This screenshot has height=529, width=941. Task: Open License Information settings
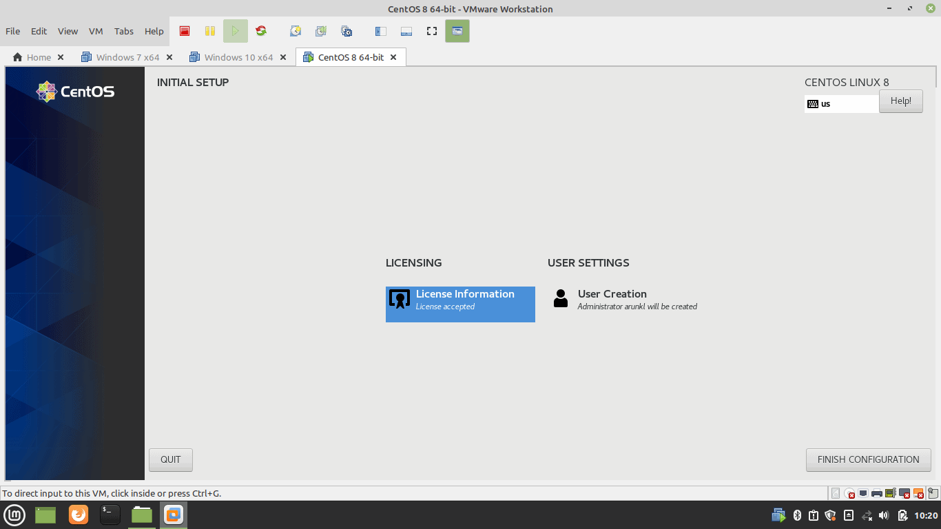(x=460, y=304)
